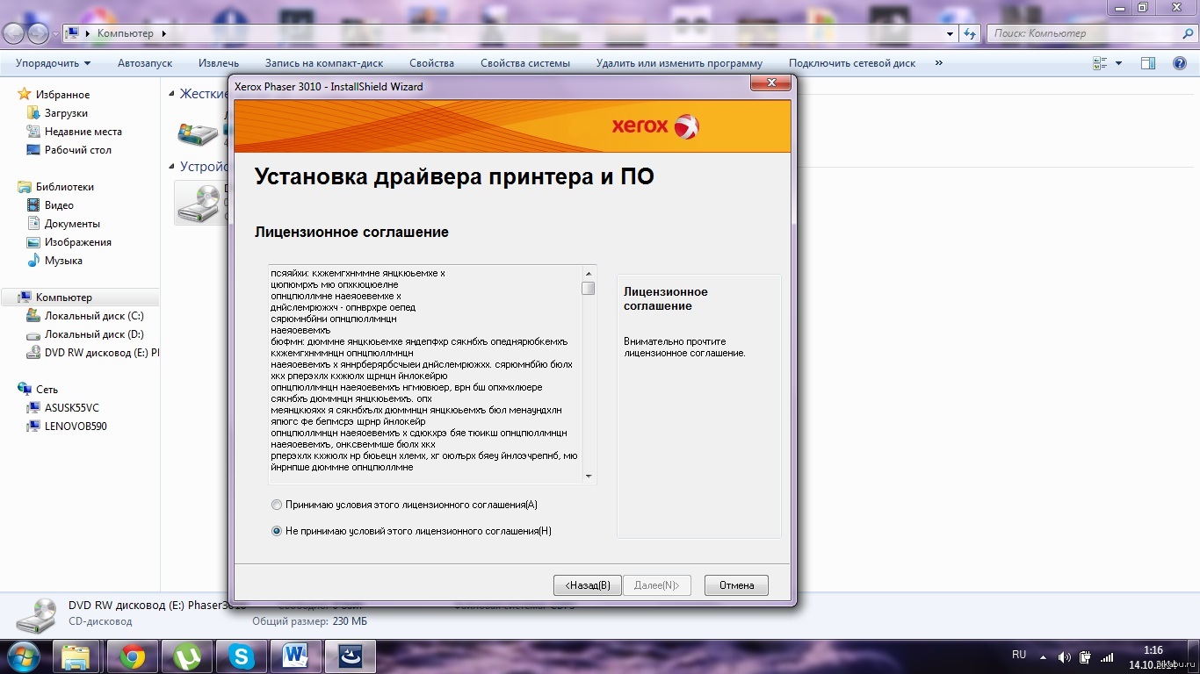Viewport: 1200px width, 674px height.
Task: Click Автозапуск in Explorer toolbar
Action: [145, 63]
